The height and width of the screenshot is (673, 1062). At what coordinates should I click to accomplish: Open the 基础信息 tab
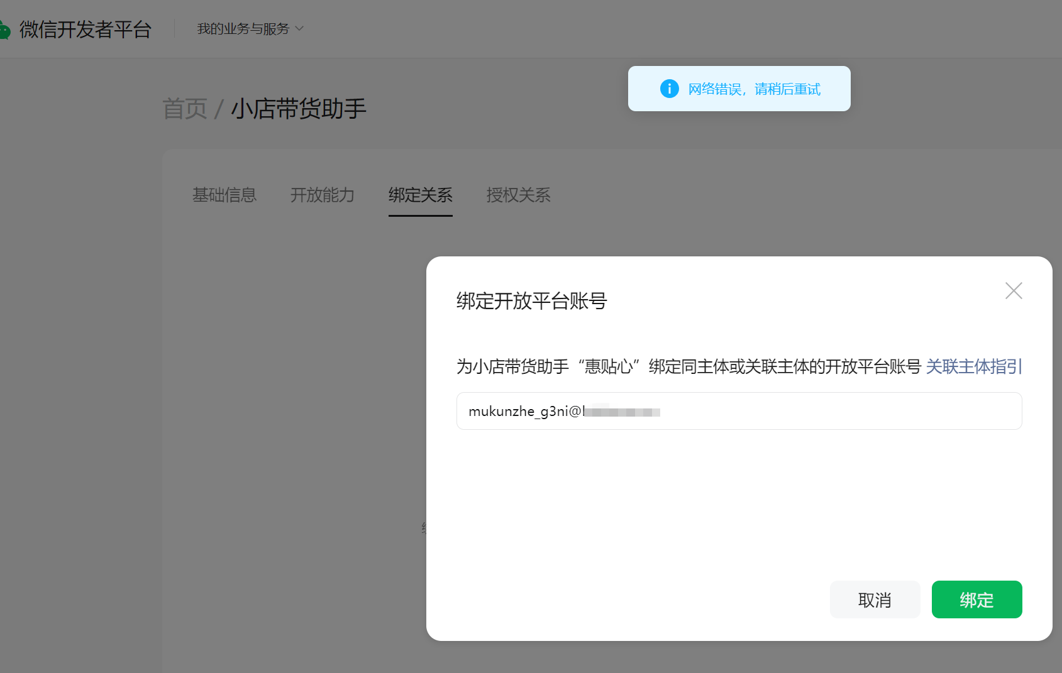[x=224, y=195]
